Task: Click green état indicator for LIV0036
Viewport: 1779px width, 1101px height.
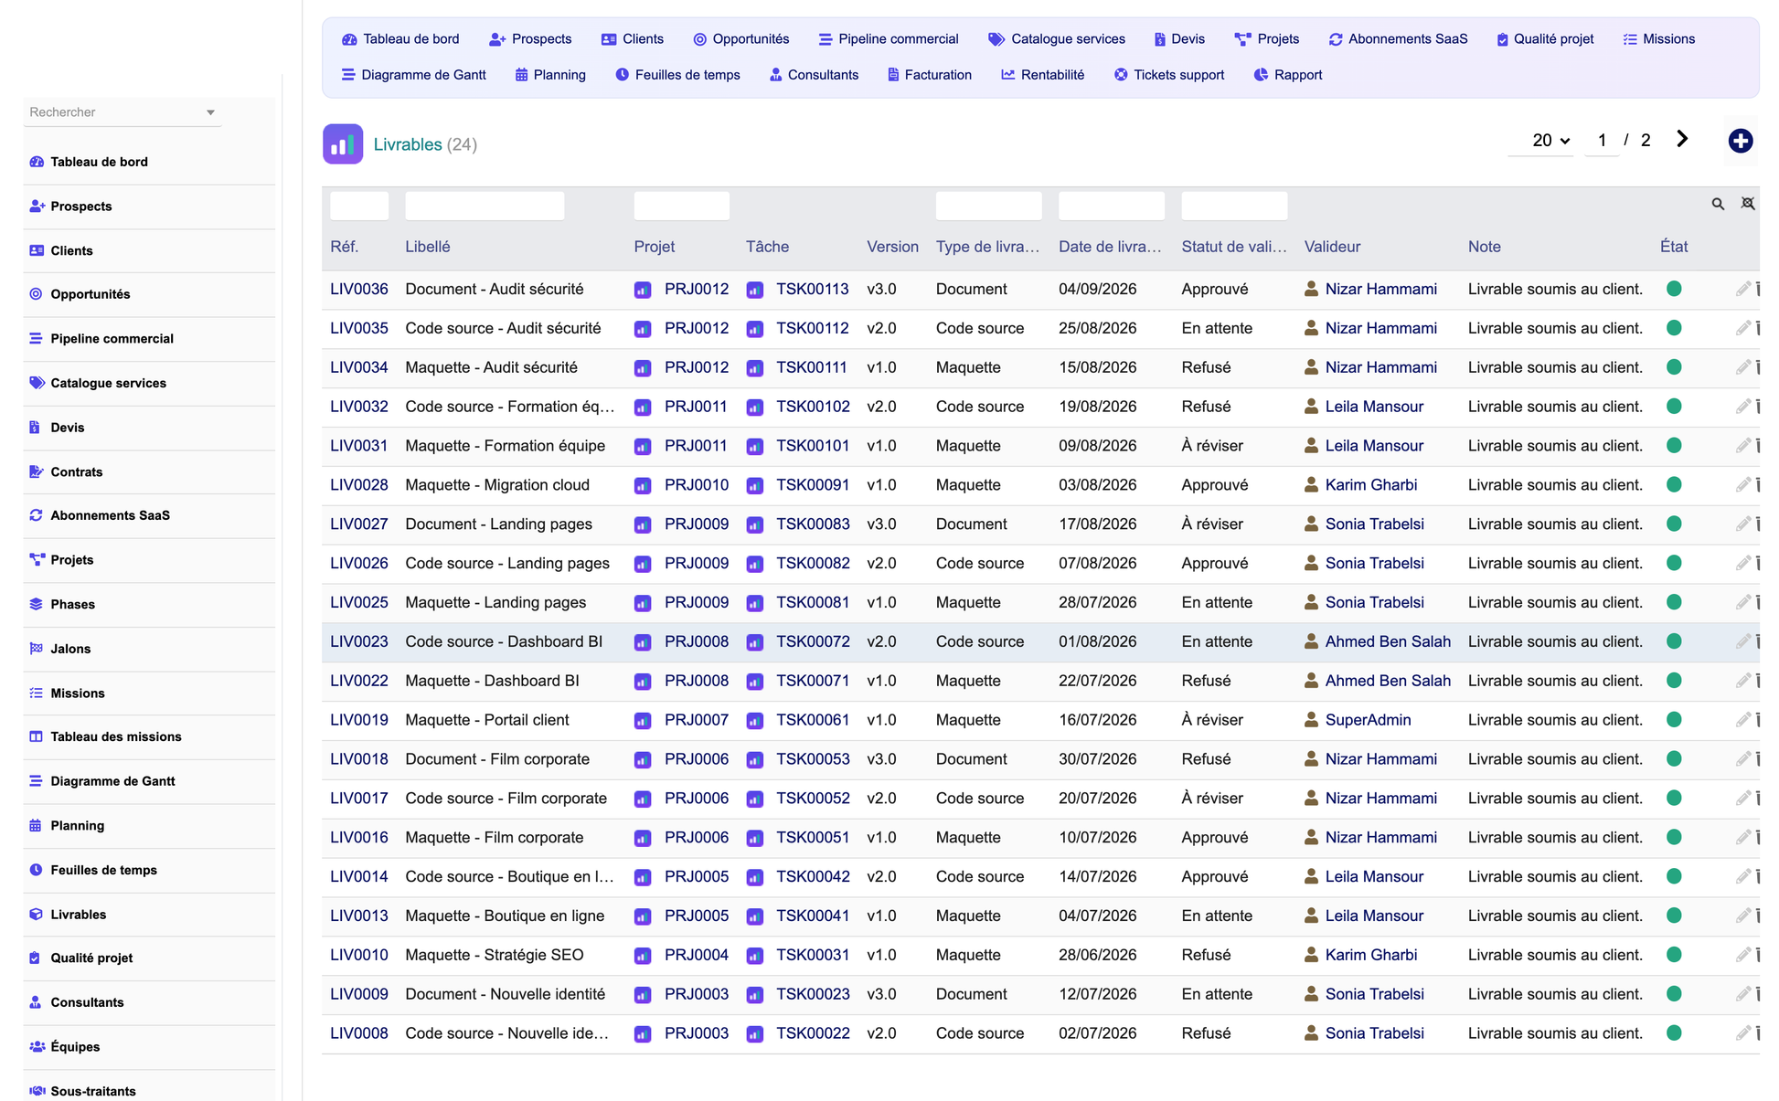Action: click(x=1674, y=289)
